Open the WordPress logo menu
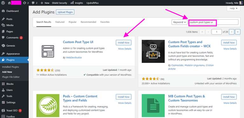Screen dimensions: 244x118 coord(3,3)
